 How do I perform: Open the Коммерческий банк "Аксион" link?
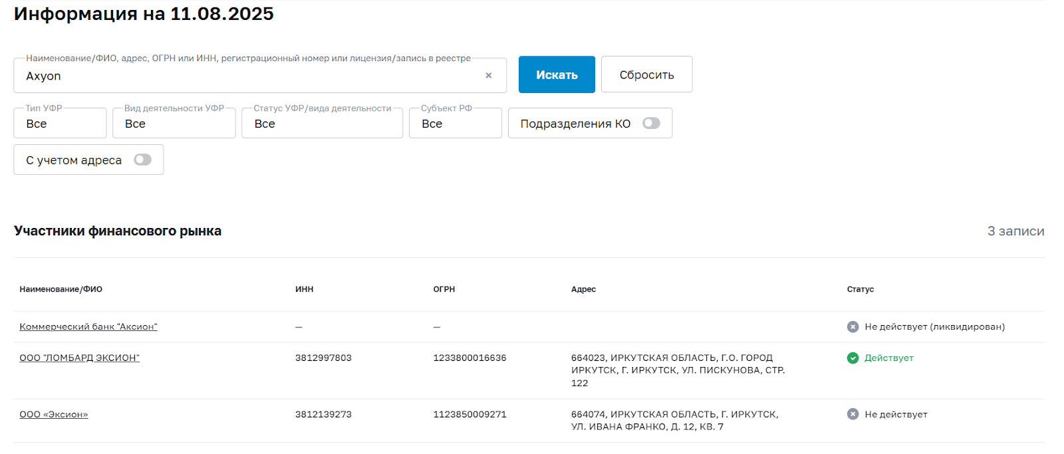(88, 327)
